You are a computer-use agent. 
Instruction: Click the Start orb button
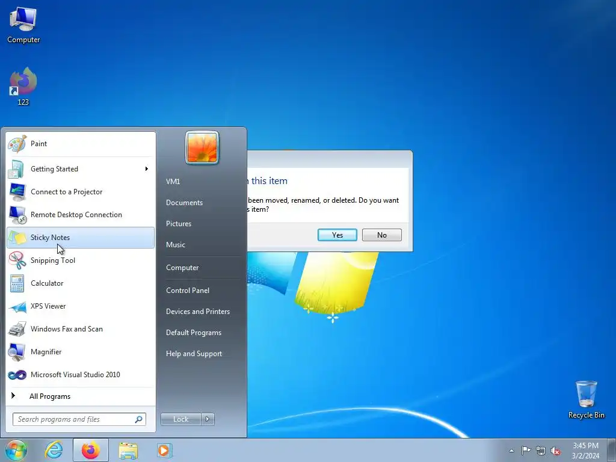(16, 450)
